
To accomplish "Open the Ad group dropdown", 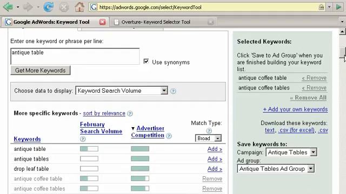I will (x=276, y=169).
